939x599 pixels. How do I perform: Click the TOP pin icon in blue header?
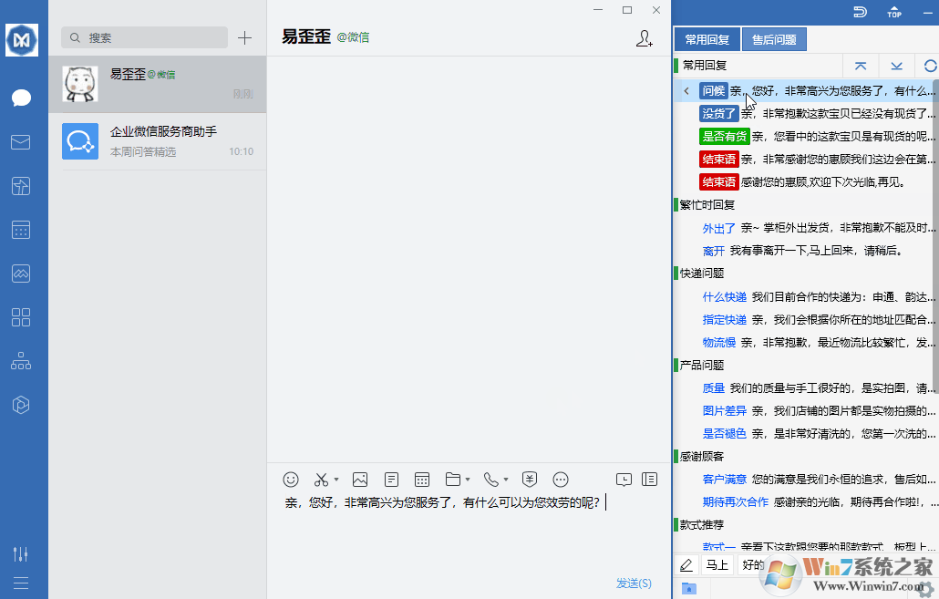pos(894,11)
